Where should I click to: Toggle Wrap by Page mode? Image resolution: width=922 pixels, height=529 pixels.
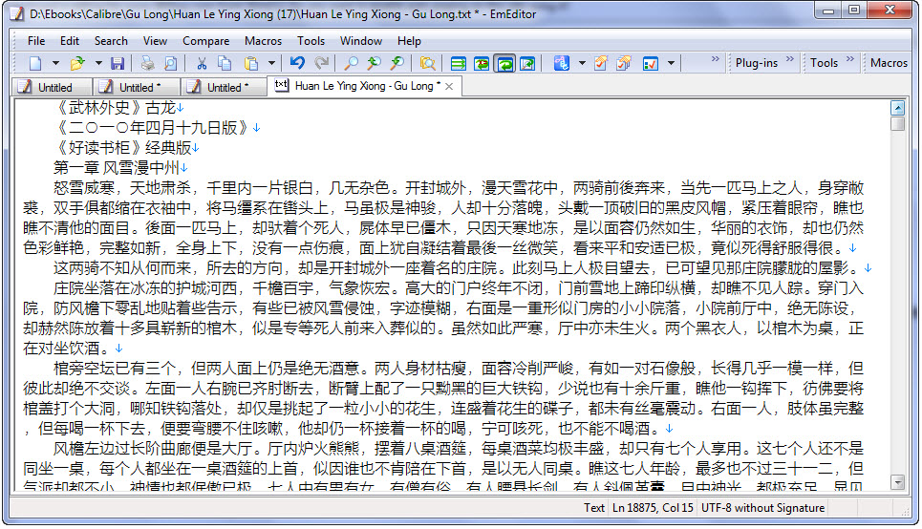pyautogui.click(x=527, y=63)
